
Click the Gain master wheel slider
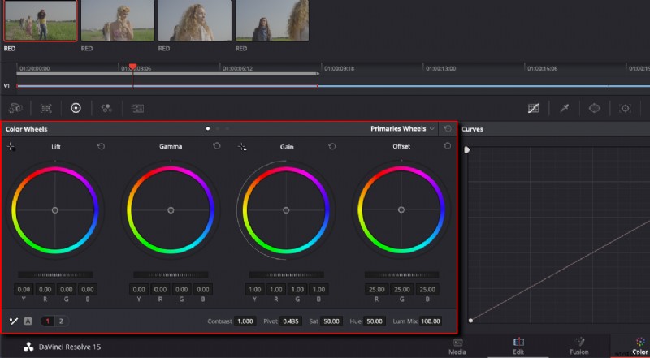(x=287, y=274)
